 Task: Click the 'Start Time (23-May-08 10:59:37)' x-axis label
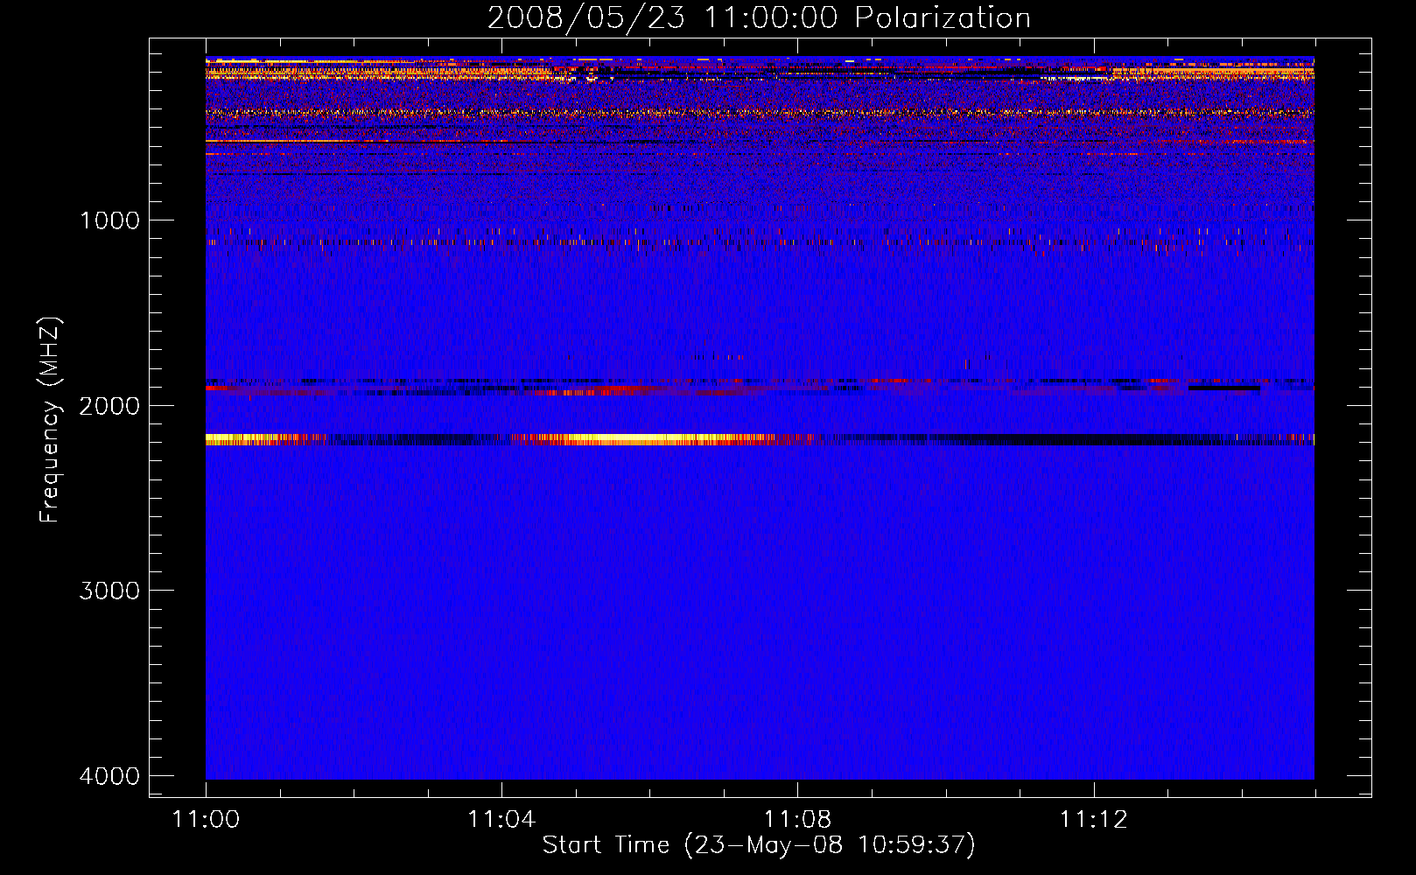pos(759,844)
